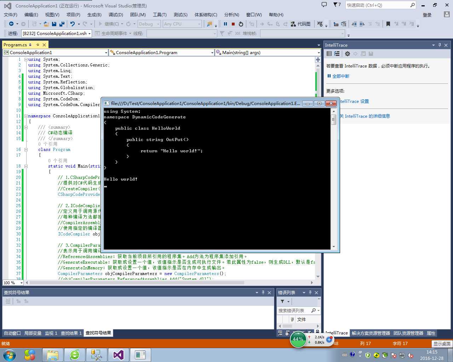Viewport: 453px width, 362px height.
Task: Switch to the 解决方案资源管理器 tab
Action: (x=371, y=333)
